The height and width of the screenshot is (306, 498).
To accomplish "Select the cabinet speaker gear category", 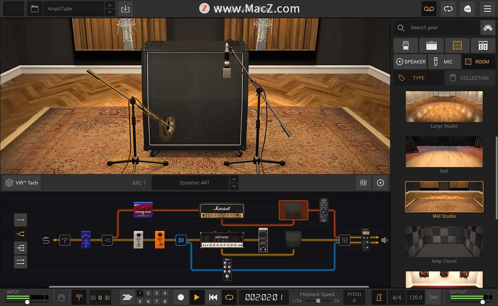I will (x=457, y=45).
